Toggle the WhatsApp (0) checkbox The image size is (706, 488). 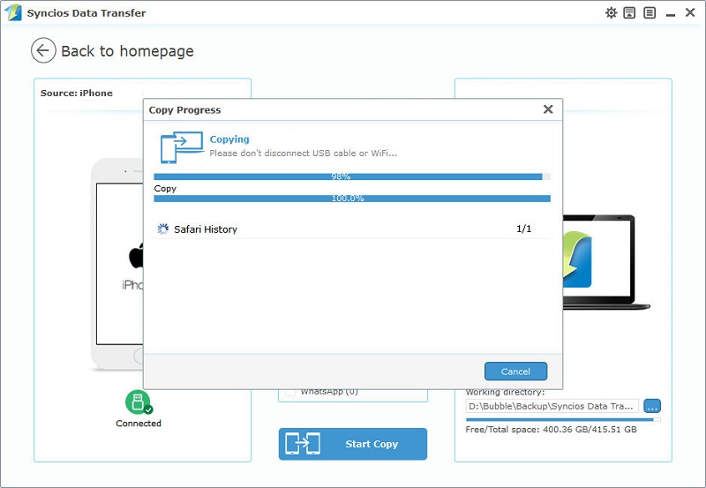pyautogui.click(x=290, y=392)
